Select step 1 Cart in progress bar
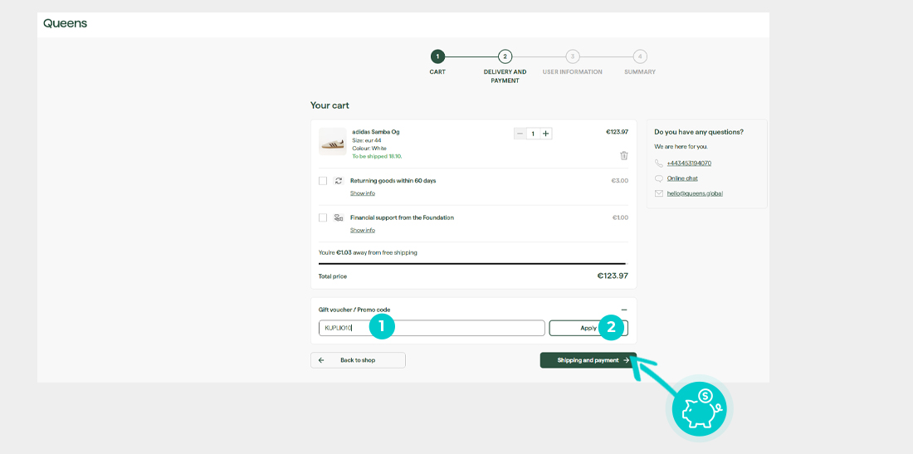 (437, 56)
